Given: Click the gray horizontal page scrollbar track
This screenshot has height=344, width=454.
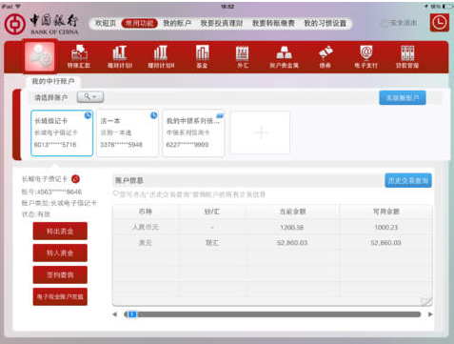Looking at the screenshot, I should tap(273, 314).
